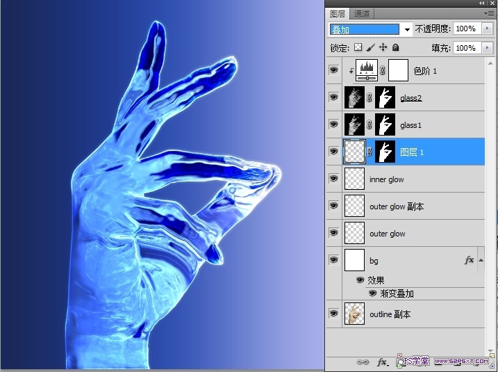Enable lock image pixels brush icon
498x372 pixels.
click(370, 47)
